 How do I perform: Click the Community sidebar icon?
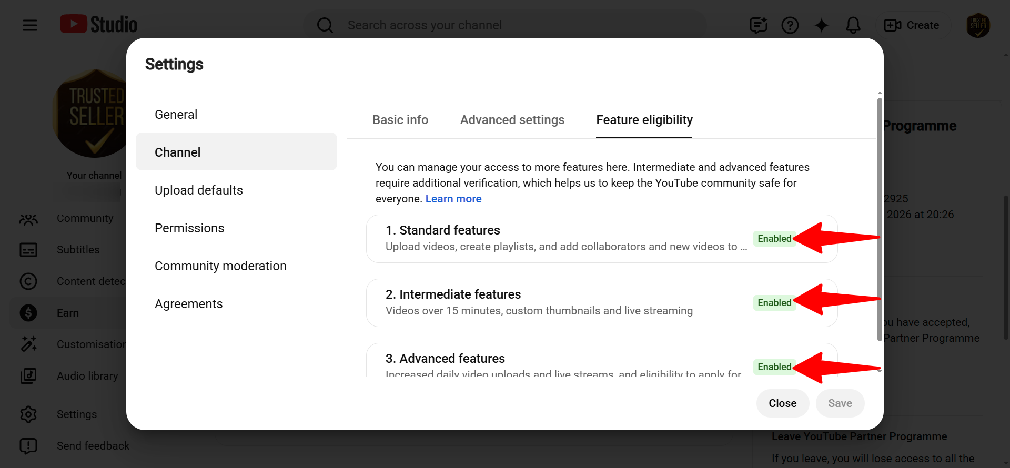click(28, 219)
